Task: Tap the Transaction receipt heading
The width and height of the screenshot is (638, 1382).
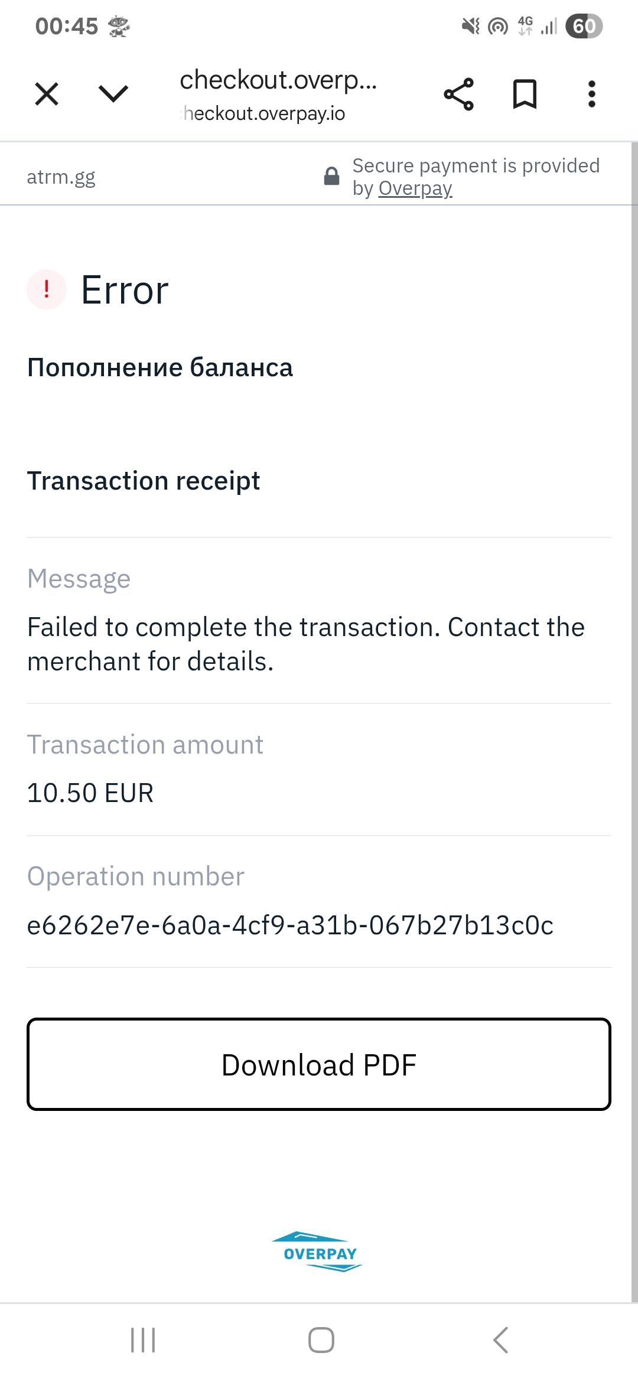Action: pos(144,481)
